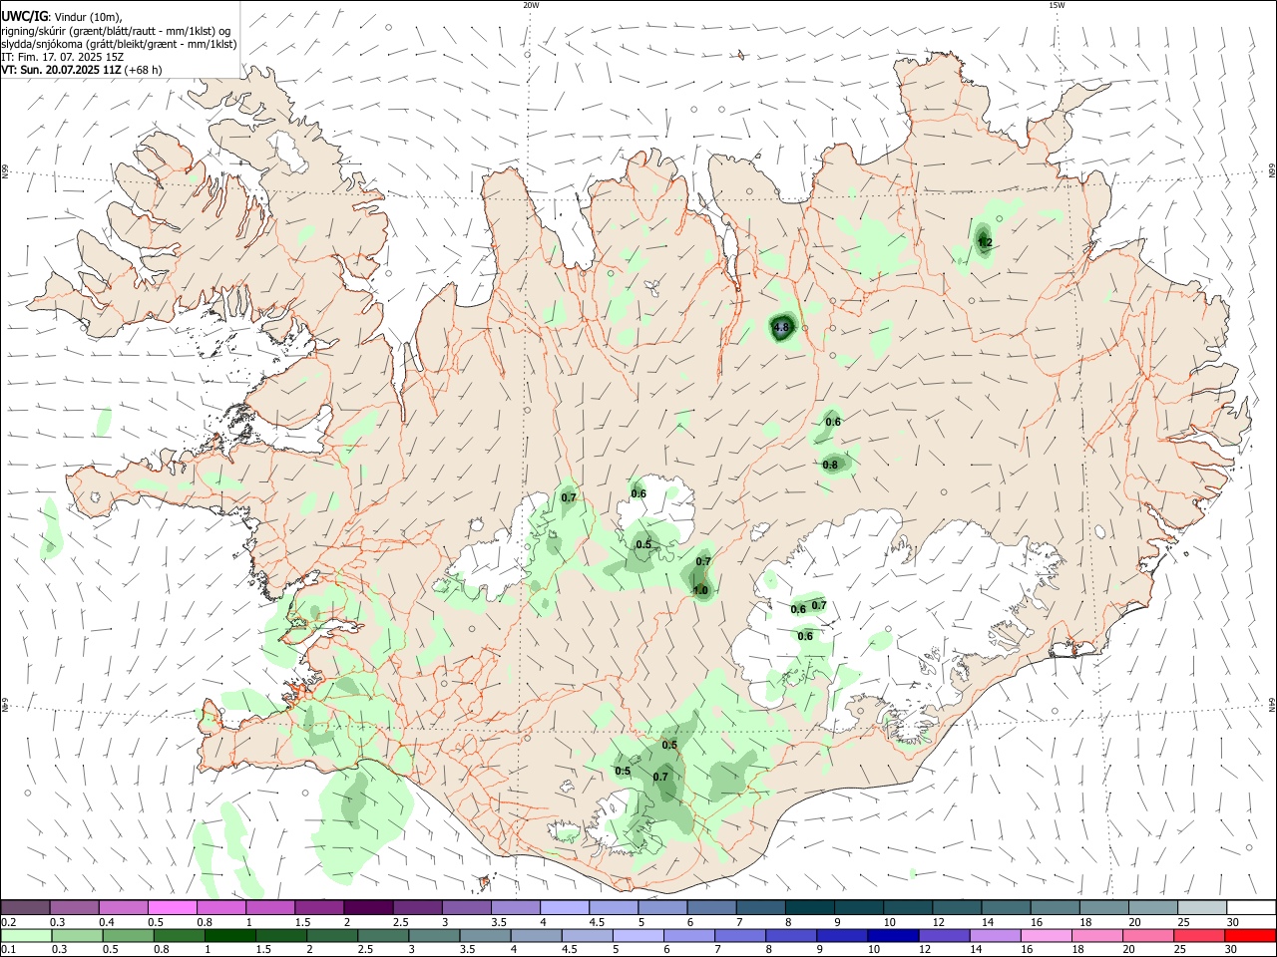1277x957 pixels.
Task: Click the 'IT: Fim. 17. 07. 2025 15Z' line
Action: [x=62, y=57]
